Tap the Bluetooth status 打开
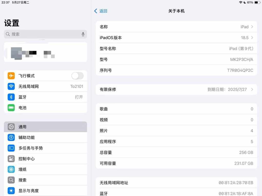Screen dimensions: 262x196 click(79, 97)
